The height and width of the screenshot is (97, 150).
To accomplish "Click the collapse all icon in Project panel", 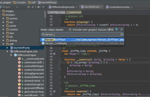I will coord(33,7).
